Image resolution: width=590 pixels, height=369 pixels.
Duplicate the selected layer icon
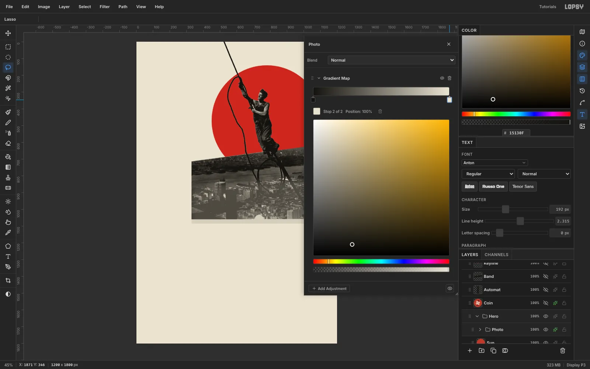coord(493,351)
